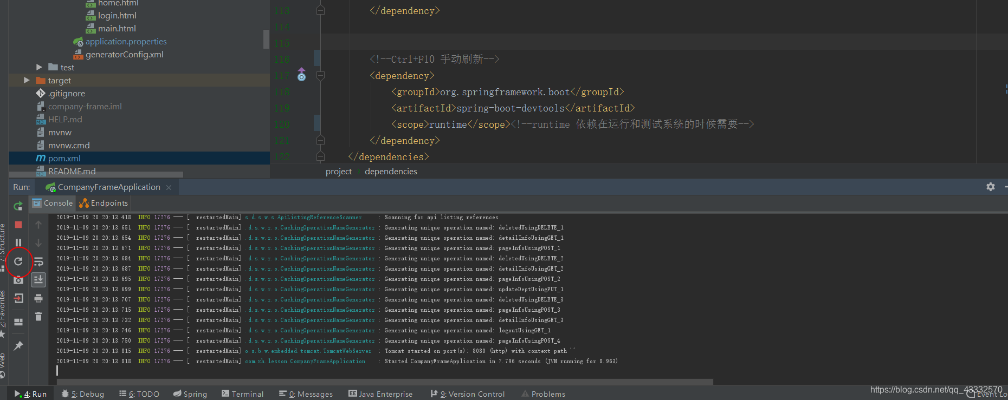Open the Spring tool window
Image resolution: width=1008 pixels, height=400 pixels.
190,394
